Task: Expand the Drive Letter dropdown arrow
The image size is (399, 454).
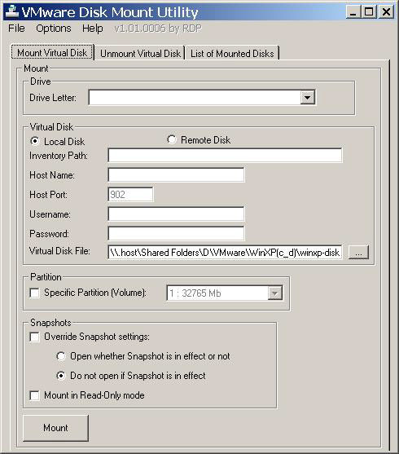Action: pos(307,97)
